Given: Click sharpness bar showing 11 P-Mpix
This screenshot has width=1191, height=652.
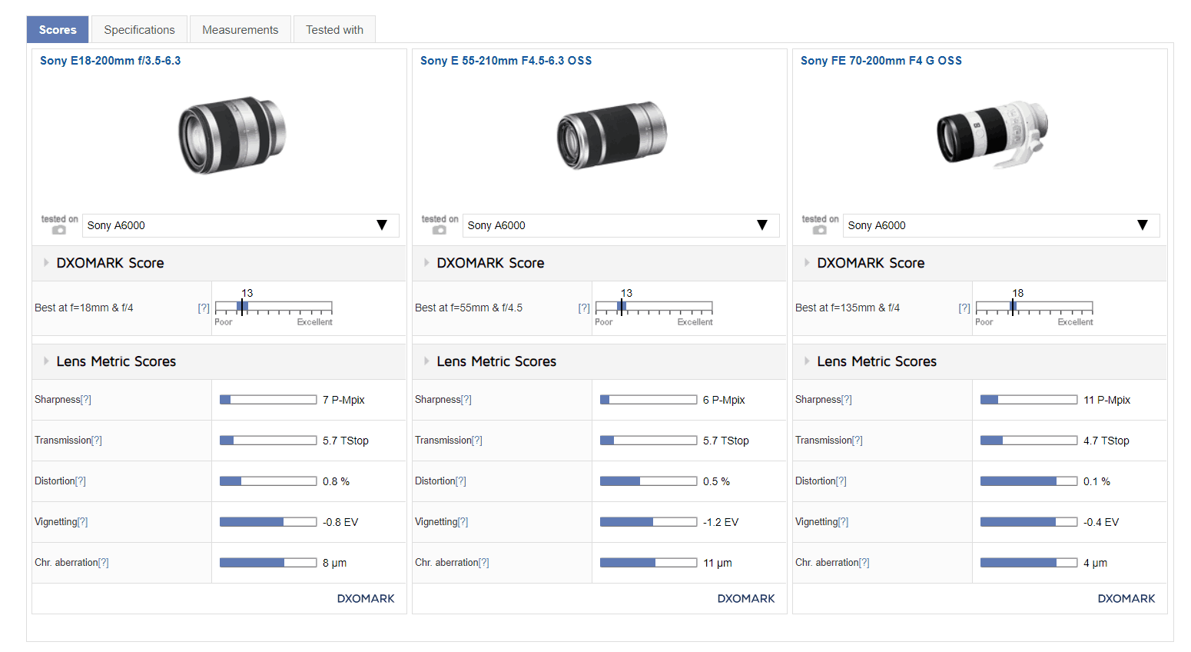Looking at the screenshot, I should [x=1029, y=400].
